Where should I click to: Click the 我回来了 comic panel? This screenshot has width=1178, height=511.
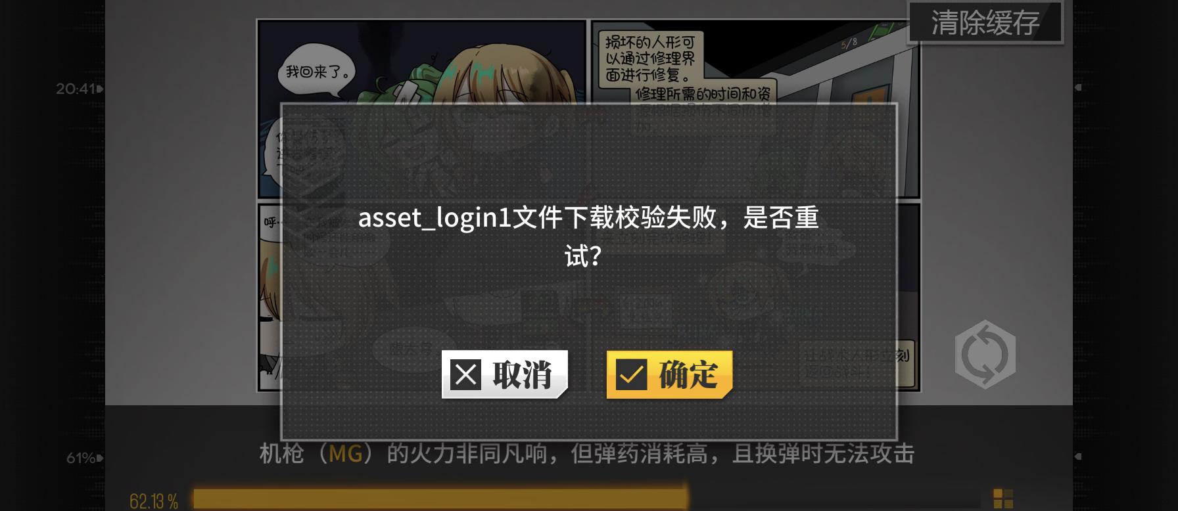coord(421,108)
